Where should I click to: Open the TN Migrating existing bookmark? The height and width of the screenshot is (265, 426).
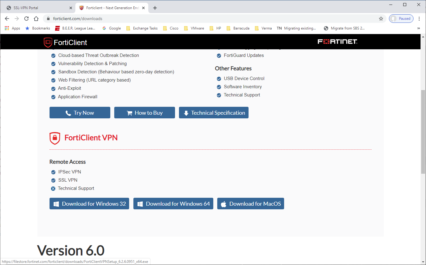pyautogui.click(x=296, y=28)
